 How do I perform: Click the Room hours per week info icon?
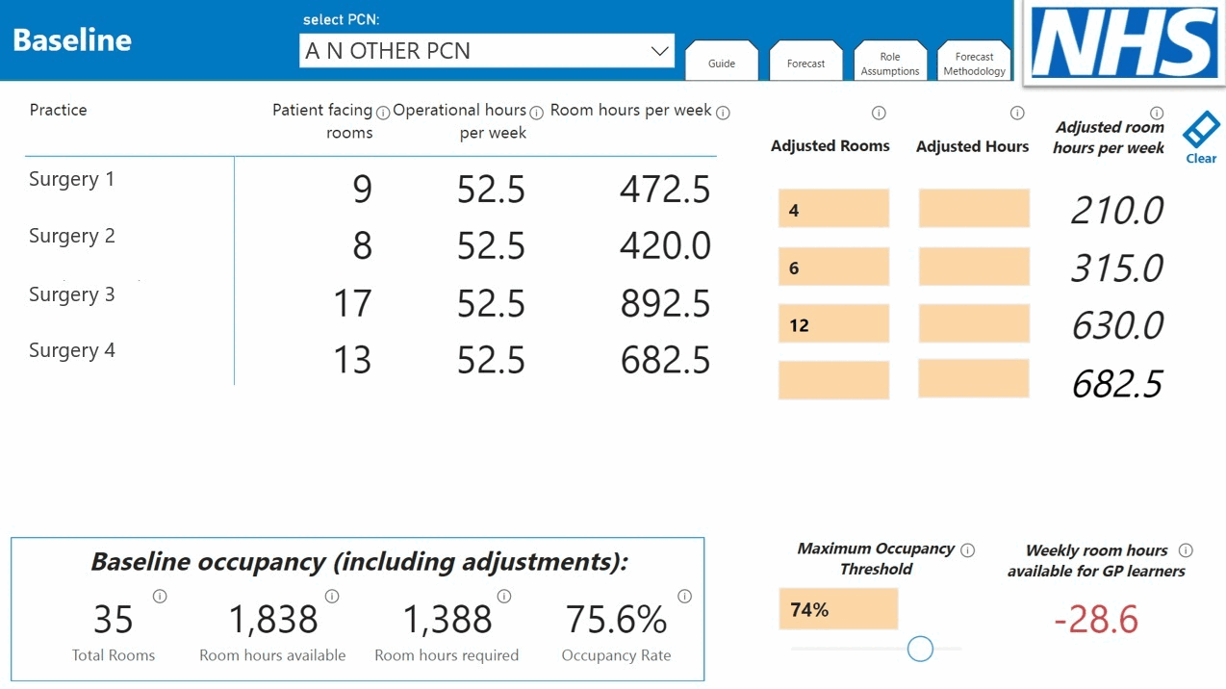(722, 112)
